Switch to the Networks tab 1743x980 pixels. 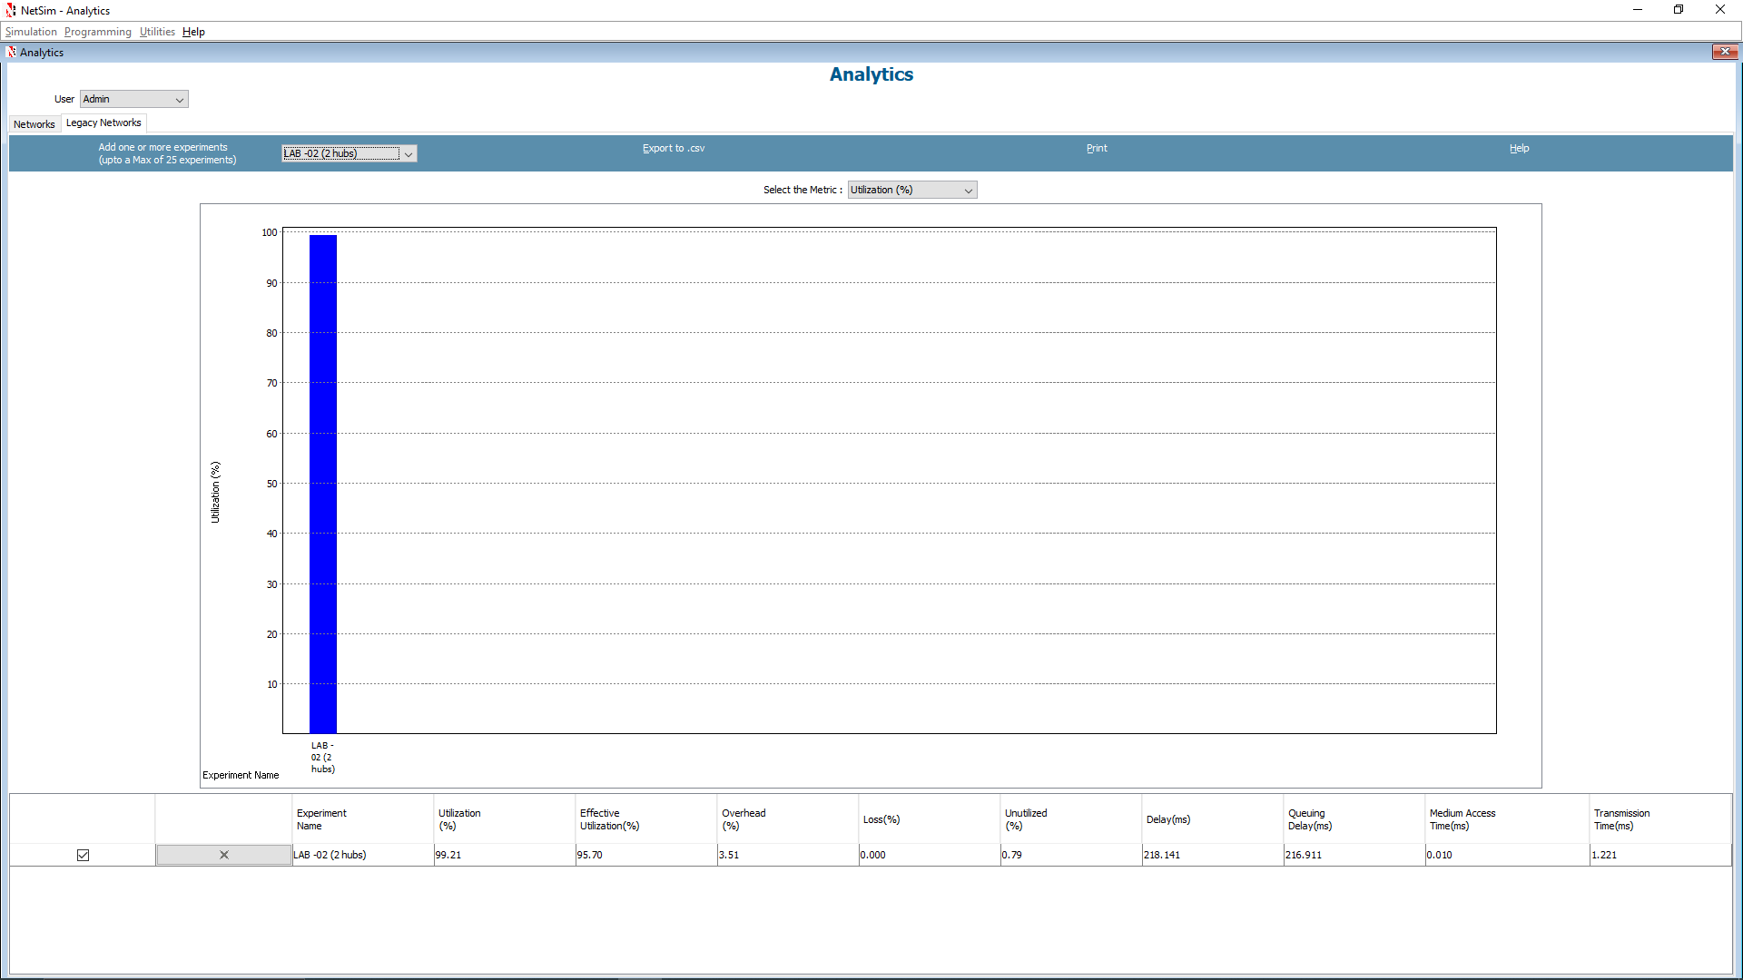coord(34,124)
